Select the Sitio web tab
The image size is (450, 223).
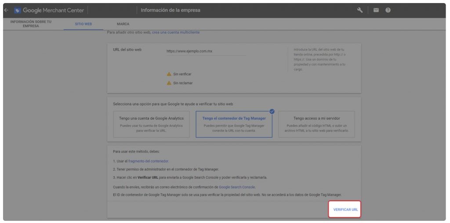point(83,24)
